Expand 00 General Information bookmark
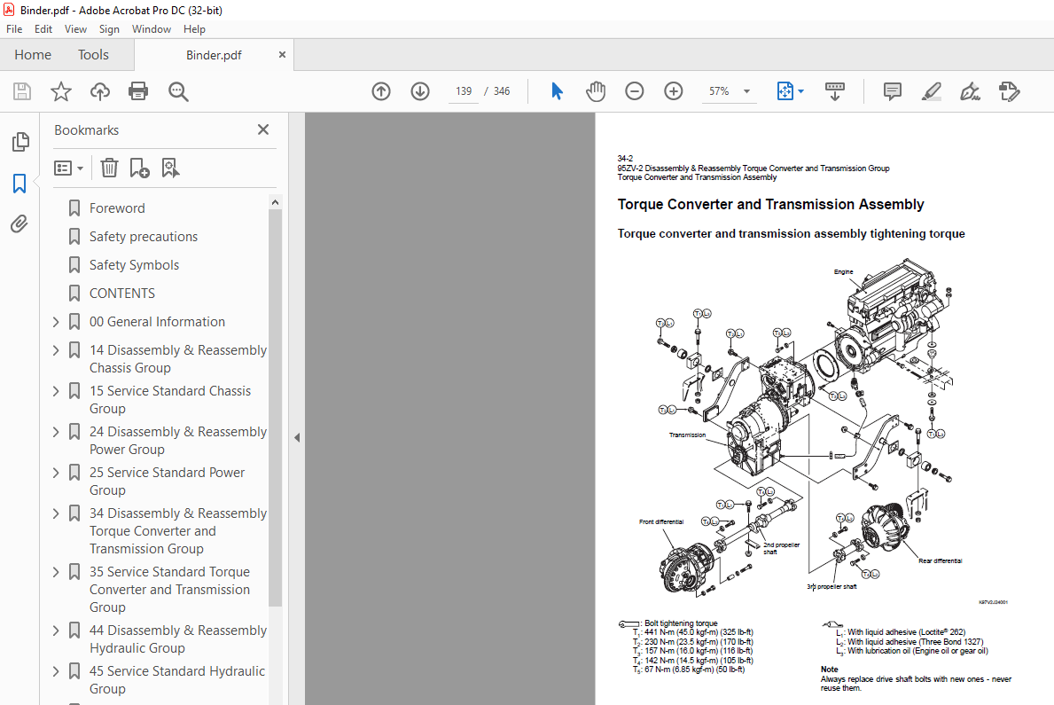 tap(57, 322)
